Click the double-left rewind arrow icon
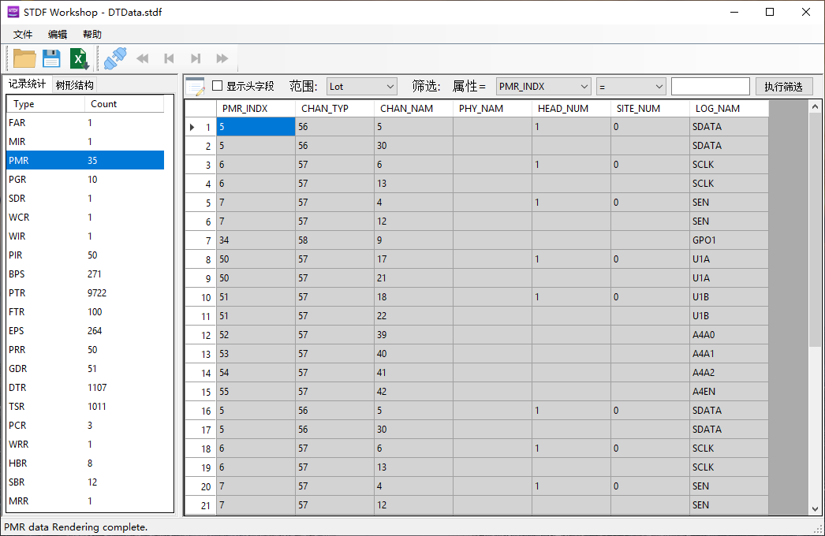Viewport: 825px width, 536px height. tap(143, 58)
